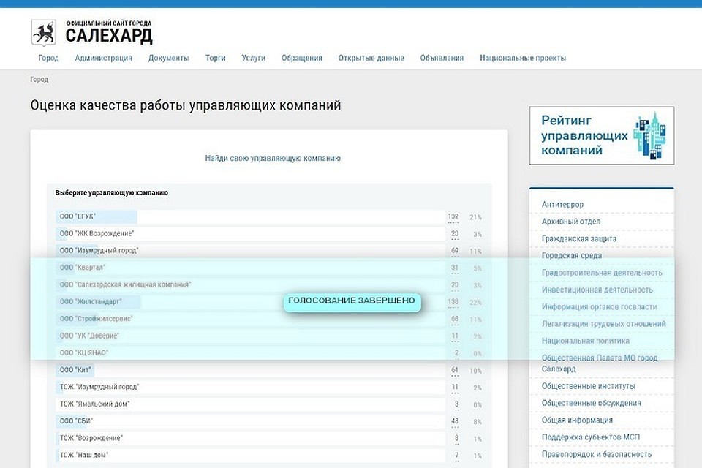Select the ООО "СБИ" poll row

[250, 421]
